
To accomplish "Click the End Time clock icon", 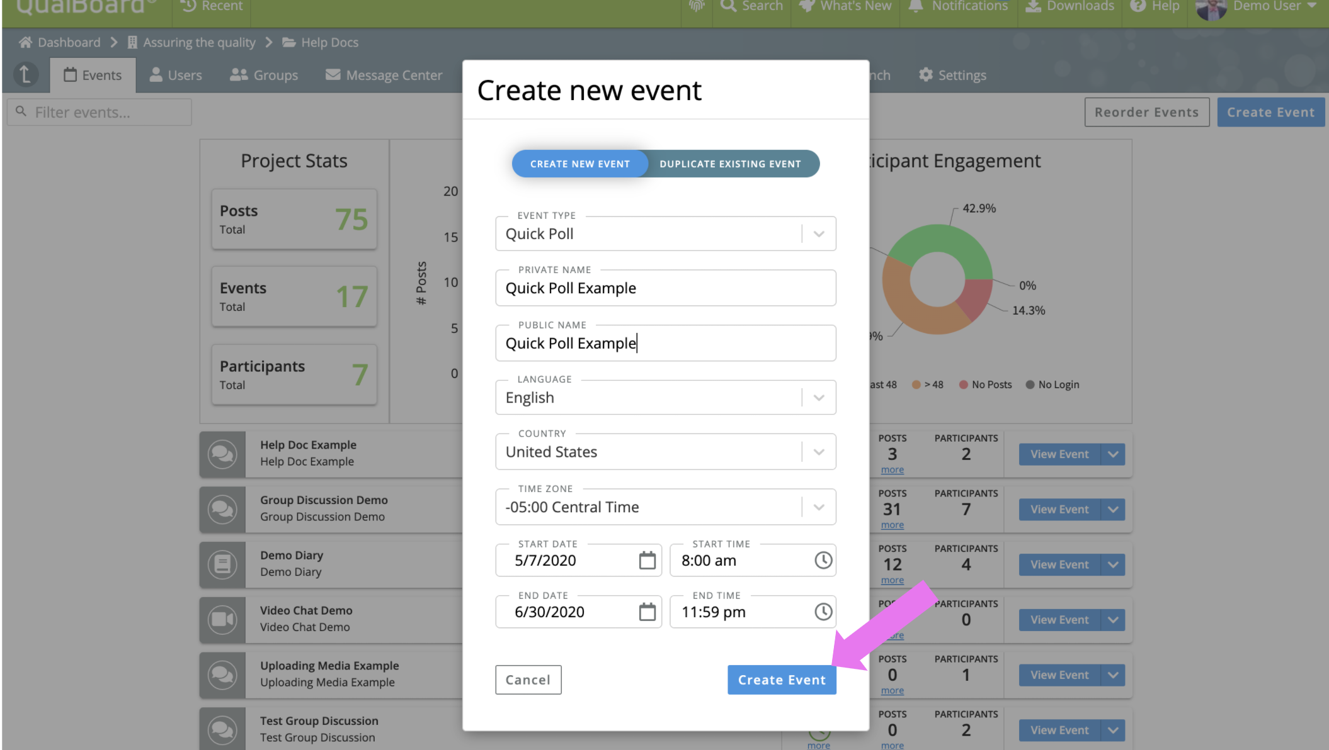I will (823, 612).
